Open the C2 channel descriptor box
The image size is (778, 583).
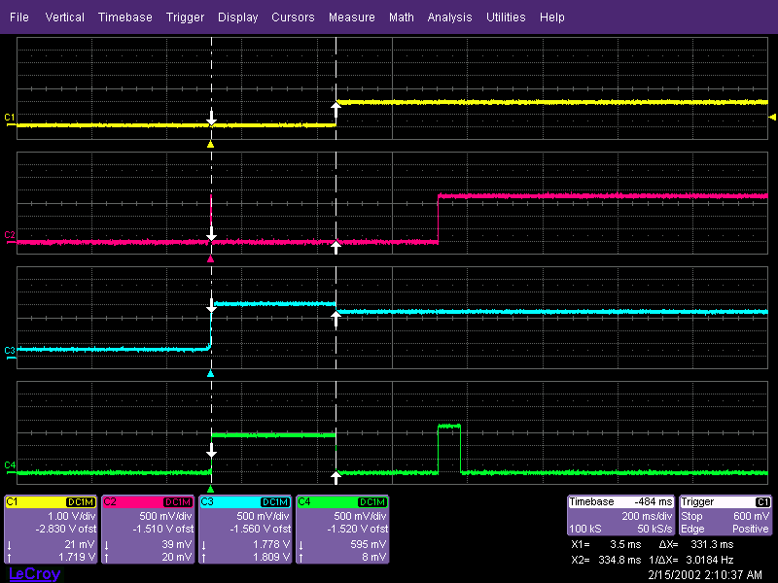tap(148, 530)
